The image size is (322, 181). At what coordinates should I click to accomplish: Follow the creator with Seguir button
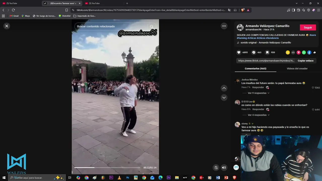(308, 28)
